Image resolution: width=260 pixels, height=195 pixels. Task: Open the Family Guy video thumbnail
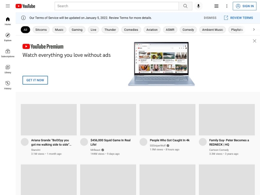(x=227, y=120)
